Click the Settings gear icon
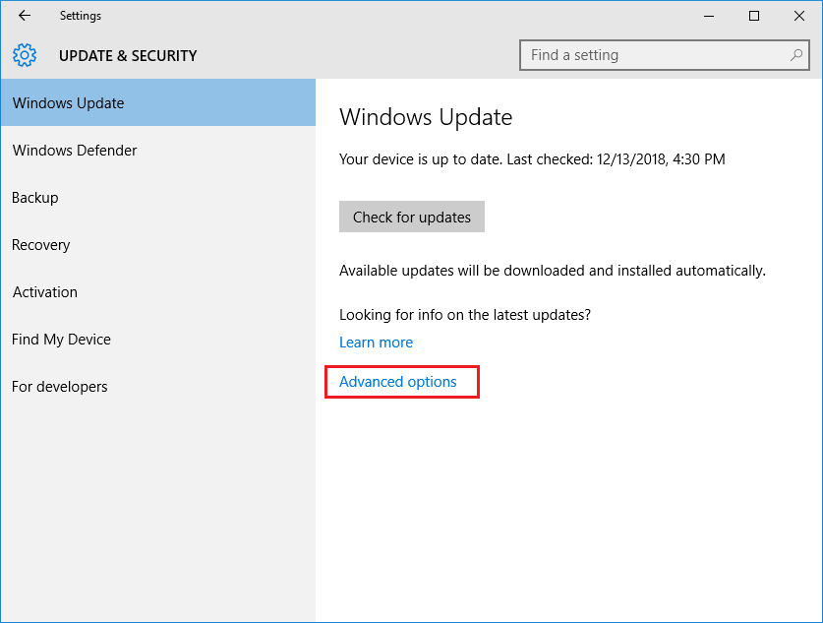This screenshot has height=623, width=823. (25, 55)
